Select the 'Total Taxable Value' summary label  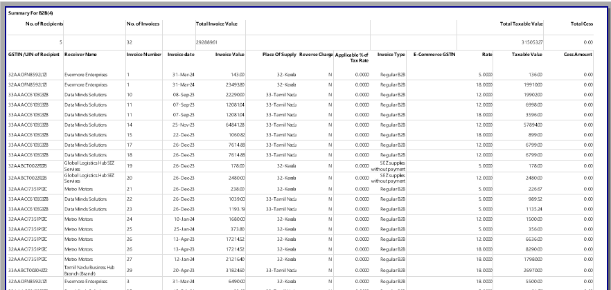(521, 24)
